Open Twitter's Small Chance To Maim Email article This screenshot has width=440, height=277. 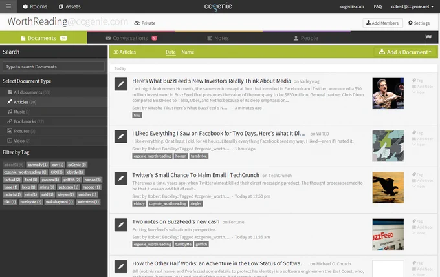(x=195, y=175)
